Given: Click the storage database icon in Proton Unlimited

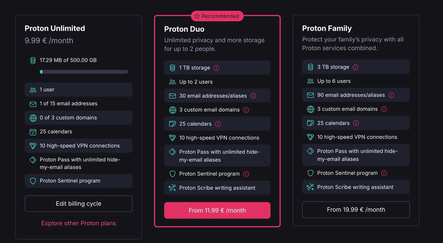Looking at the screenshot, I should coord(33,60).
